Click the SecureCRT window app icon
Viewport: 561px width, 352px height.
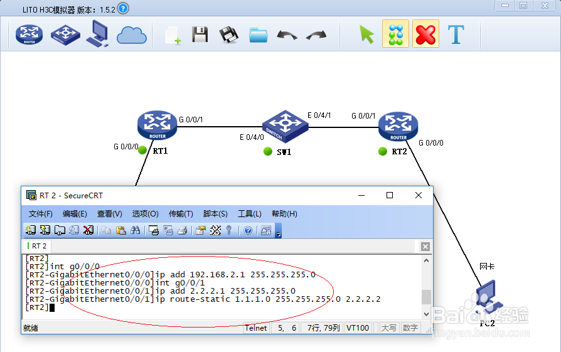pyautogui.click(x=31, y=195)
